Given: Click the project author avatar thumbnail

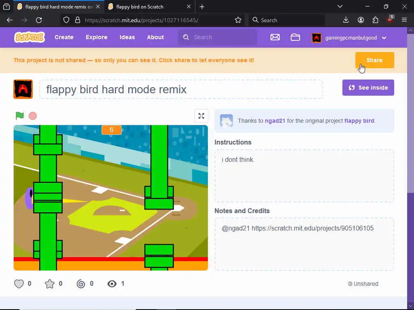Looking at the screenshot, I should [23, 89].
